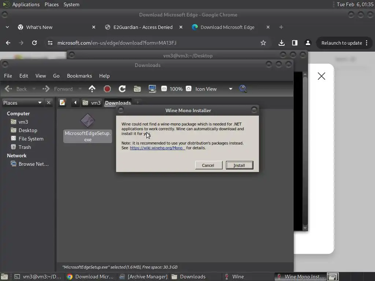Close the E2Guardian tab

tap(181, 27)
